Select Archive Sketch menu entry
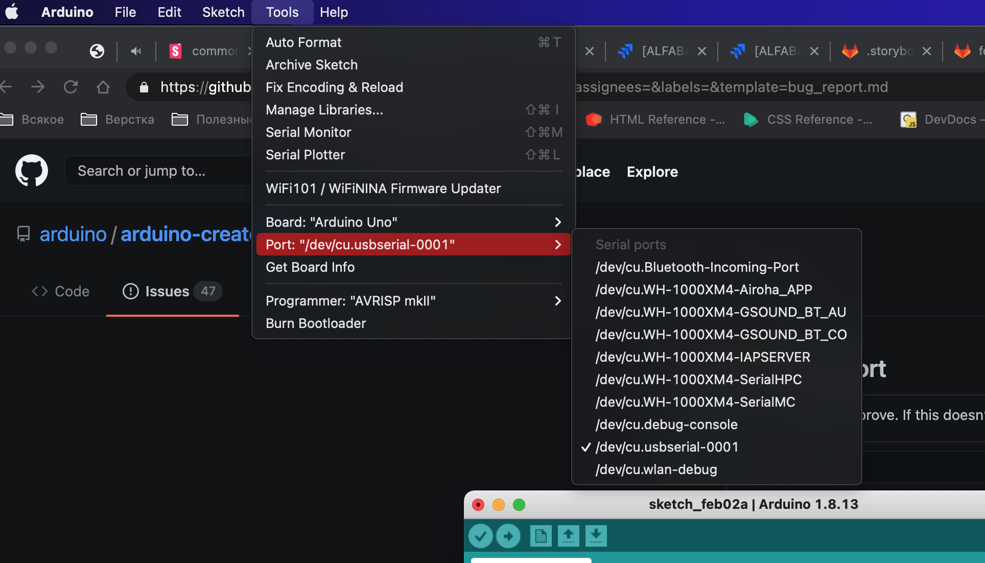Viewport: 985px width, 563px height. (x=413, y=65)
